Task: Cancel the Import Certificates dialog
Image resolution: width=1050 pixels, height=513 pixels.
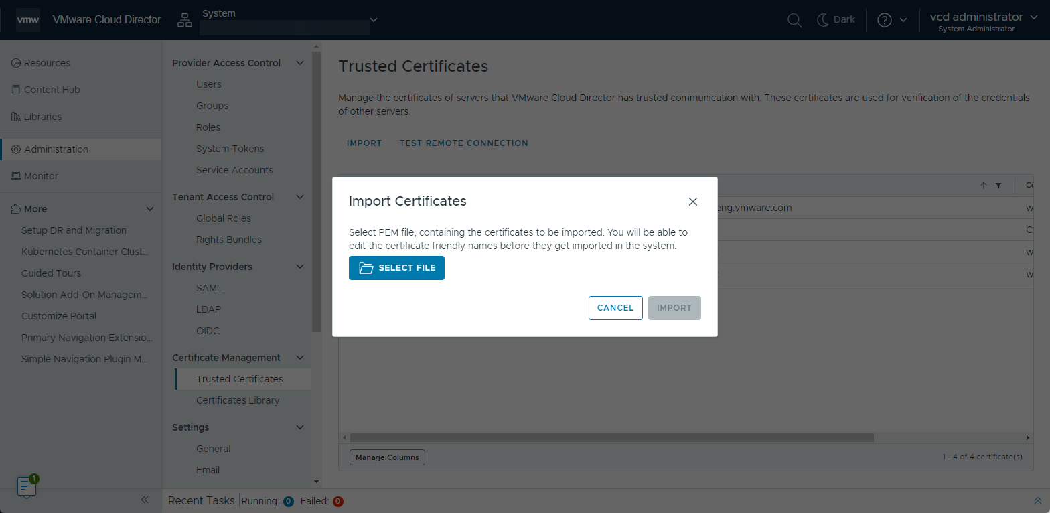Action: point(615,308)
